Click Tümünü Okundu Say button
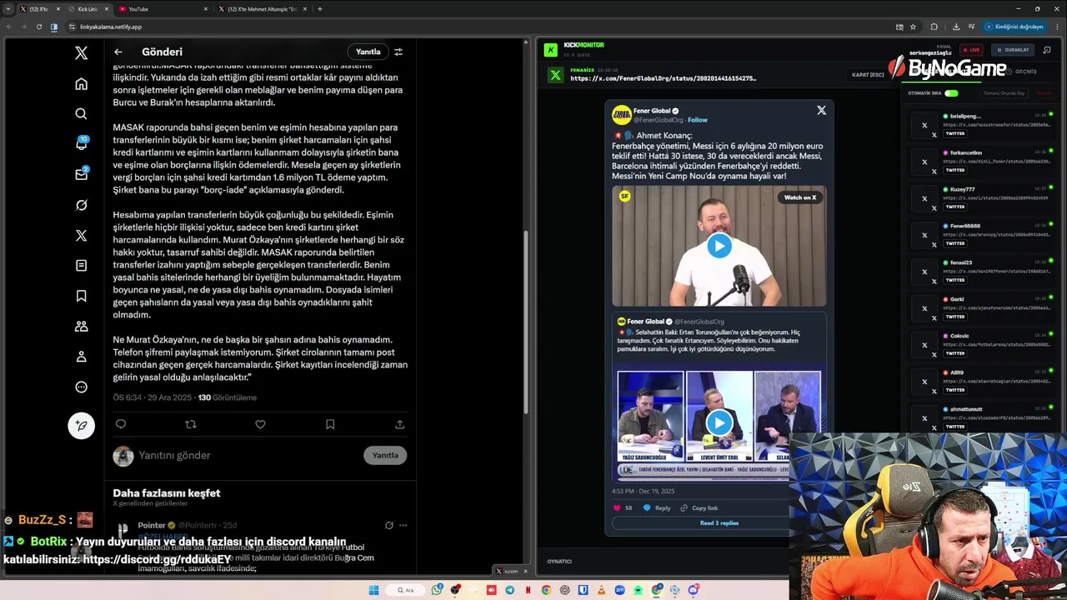This screenshot has width=1067, height=600. point(1004,93)
